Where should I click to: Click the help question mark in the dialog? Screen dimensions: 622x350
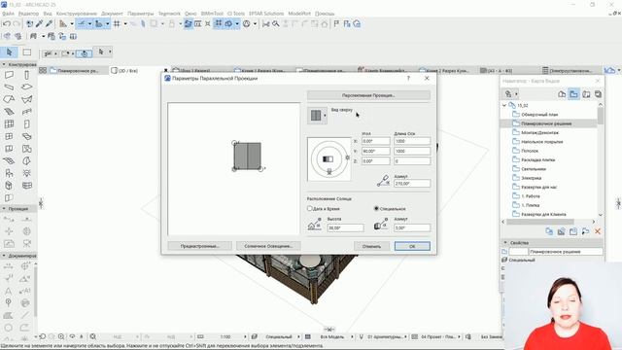click(408, 78)
